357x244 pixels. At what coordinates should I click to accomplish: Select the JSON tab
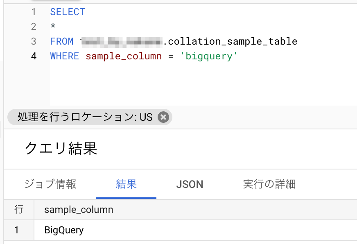[190, 184]
